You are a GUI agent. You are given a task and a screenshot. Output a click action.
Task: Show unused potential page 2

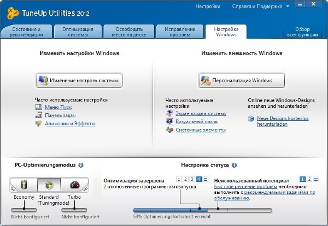309,179
